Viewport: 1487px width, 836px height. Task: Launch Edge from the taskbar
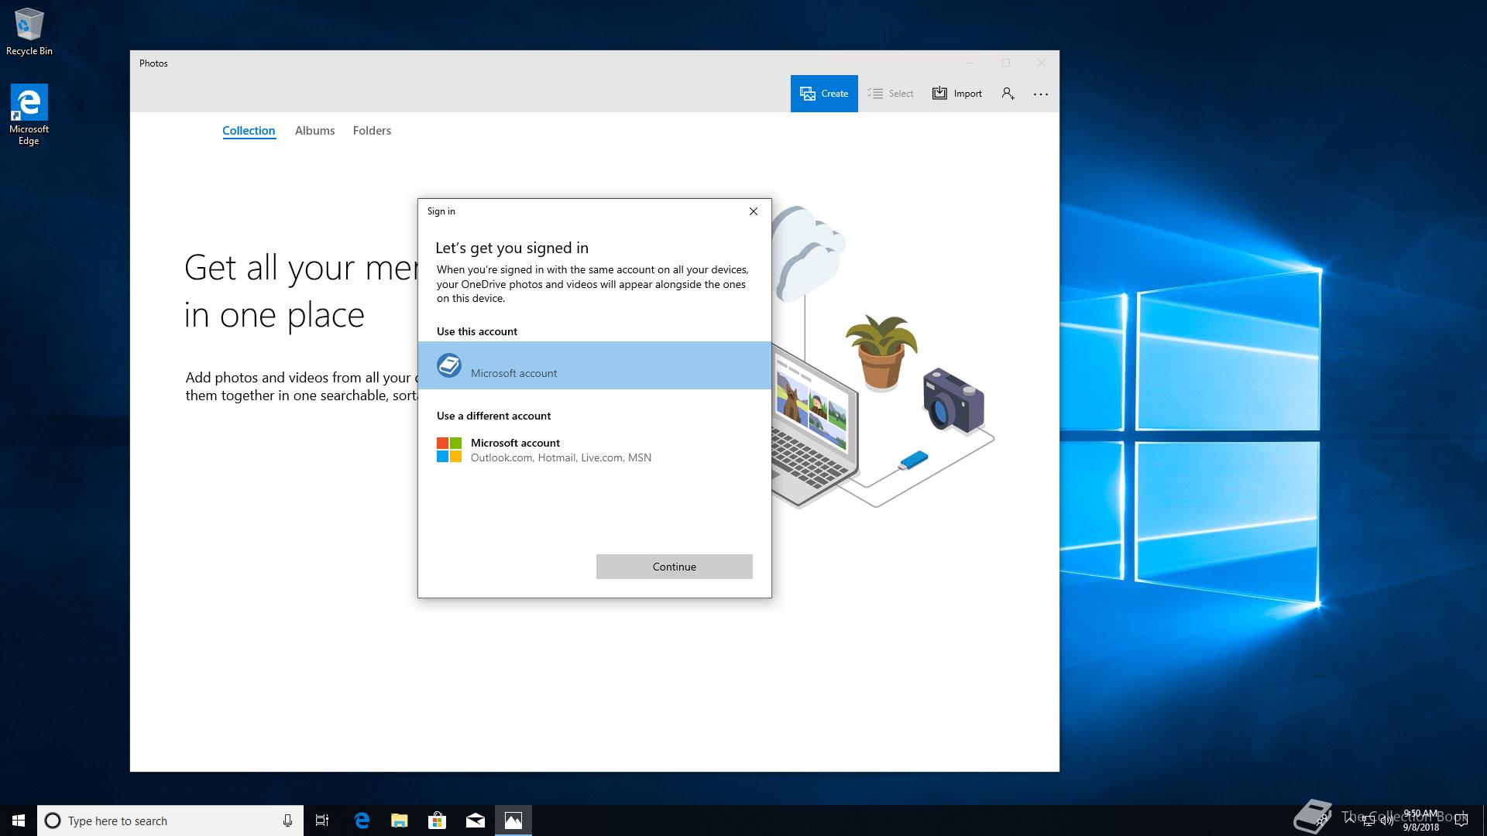(362, 821)
